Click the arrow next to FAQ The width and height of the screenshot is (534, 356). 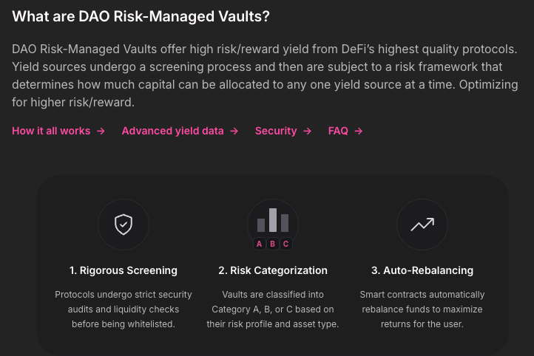[x=359, y=131]
